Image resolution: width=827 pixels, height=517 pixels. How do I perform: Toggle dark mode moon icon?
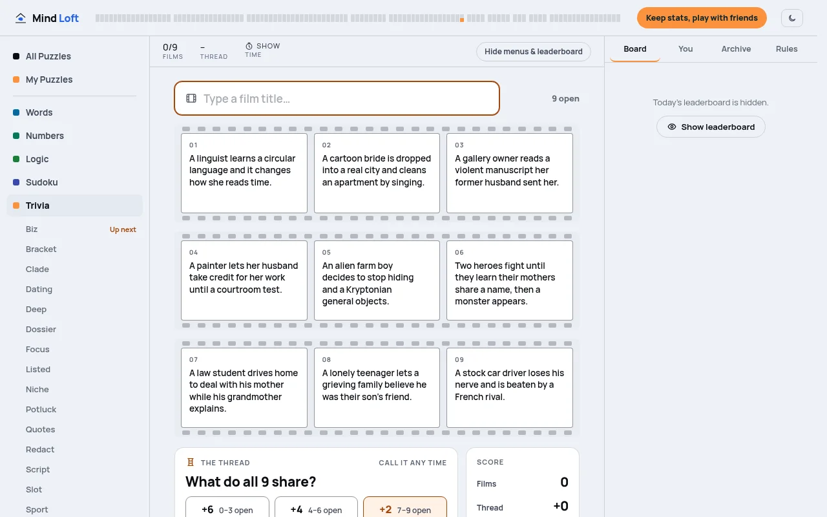click(792, 18)
